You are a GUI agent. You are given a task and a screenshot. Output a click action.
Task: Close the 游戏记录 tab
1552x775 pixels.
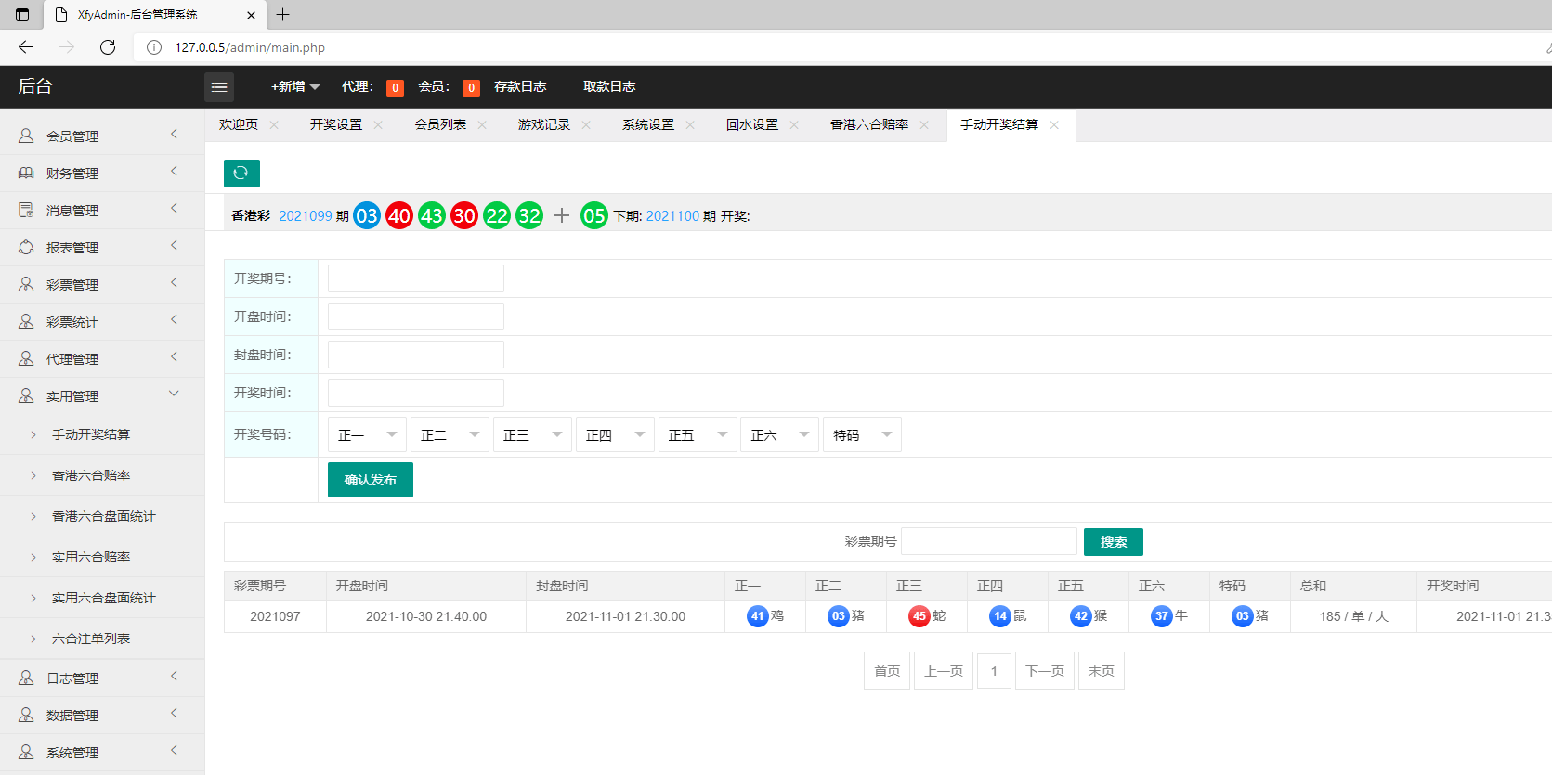click(586, 124)
